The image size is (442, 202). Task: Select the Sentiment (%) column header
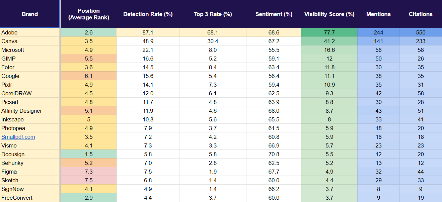click(x=274, y=14)
